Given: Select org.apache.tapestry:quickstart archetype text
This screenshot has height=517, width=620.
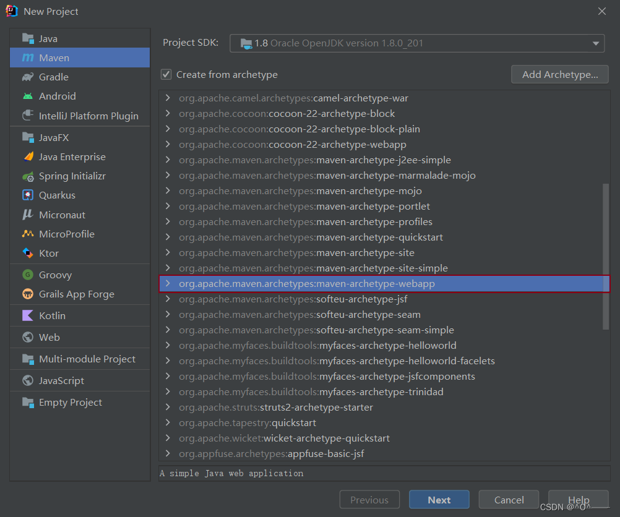Looking at the screenshot, I should pos(248,422).
